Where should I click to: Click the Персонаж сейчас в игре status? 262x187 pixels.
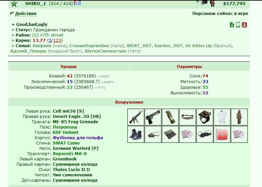(220, 14)
